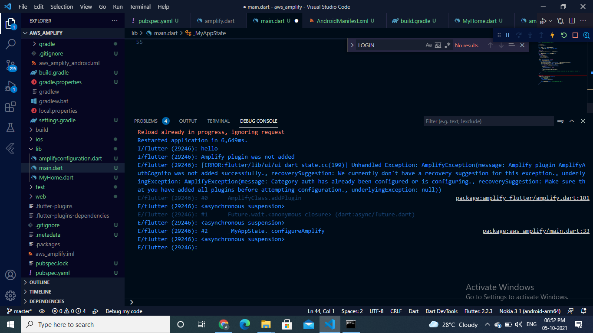
Task: Toggle whole word matching in search
Action: (x=438, y=45)
